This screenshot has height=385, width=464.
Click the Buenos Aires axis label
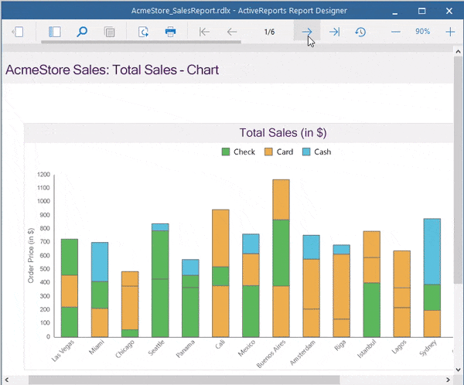coord(271,353)
